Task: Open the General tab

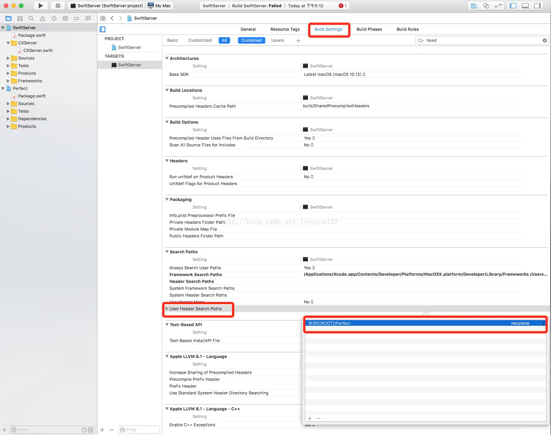Action: coord(248,29)
